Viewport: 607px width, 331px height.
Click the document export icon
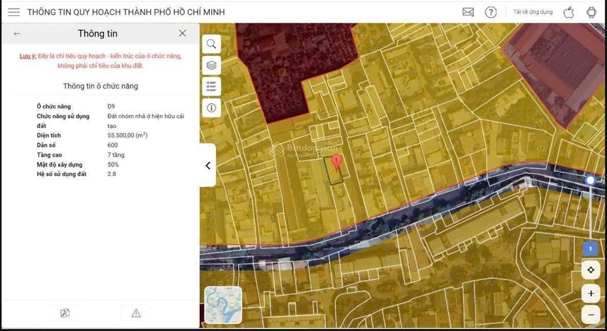pyautogui.click(x=65, y=313)
